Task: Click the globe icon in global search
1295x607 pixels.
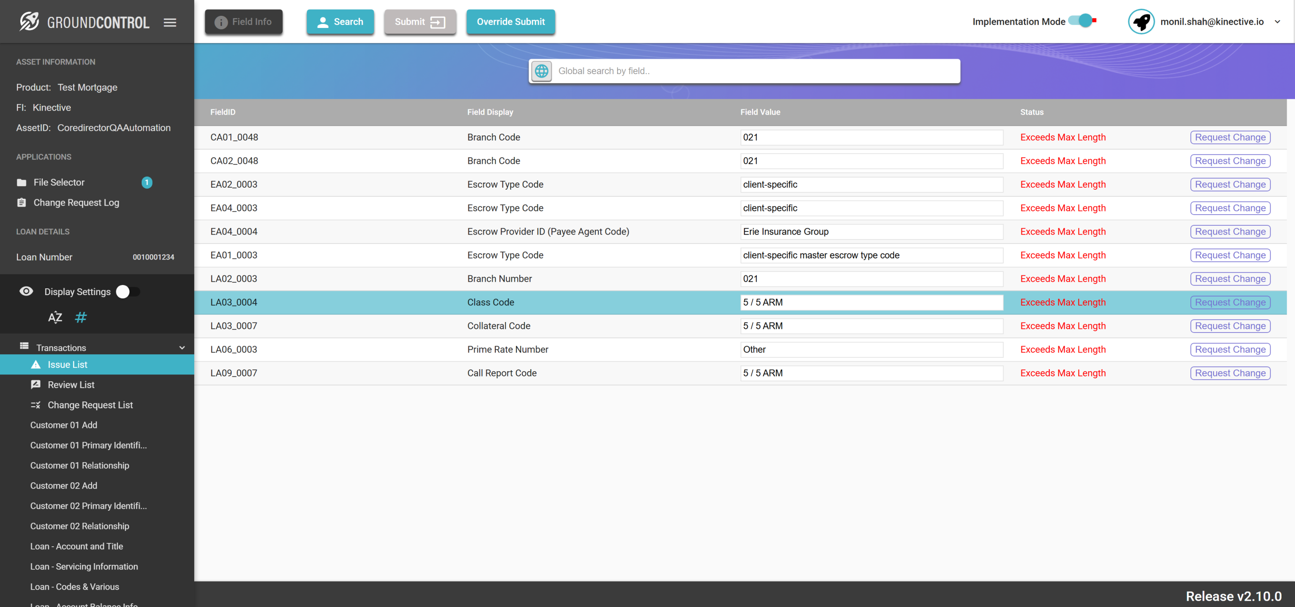Action: pos(542,71)
